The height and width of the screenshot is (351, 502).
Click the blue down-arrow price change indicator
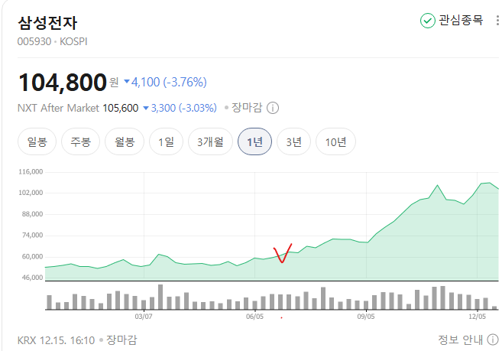(x=127, y=82)
